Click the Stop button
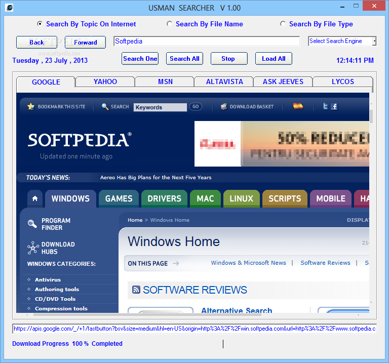Viewport: 389px width, 363px height. coord(229,59)
